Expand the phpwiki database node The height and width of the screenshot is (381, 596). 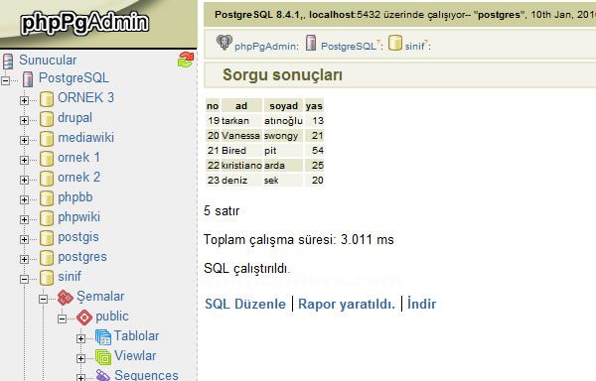(x=24, y=219)
